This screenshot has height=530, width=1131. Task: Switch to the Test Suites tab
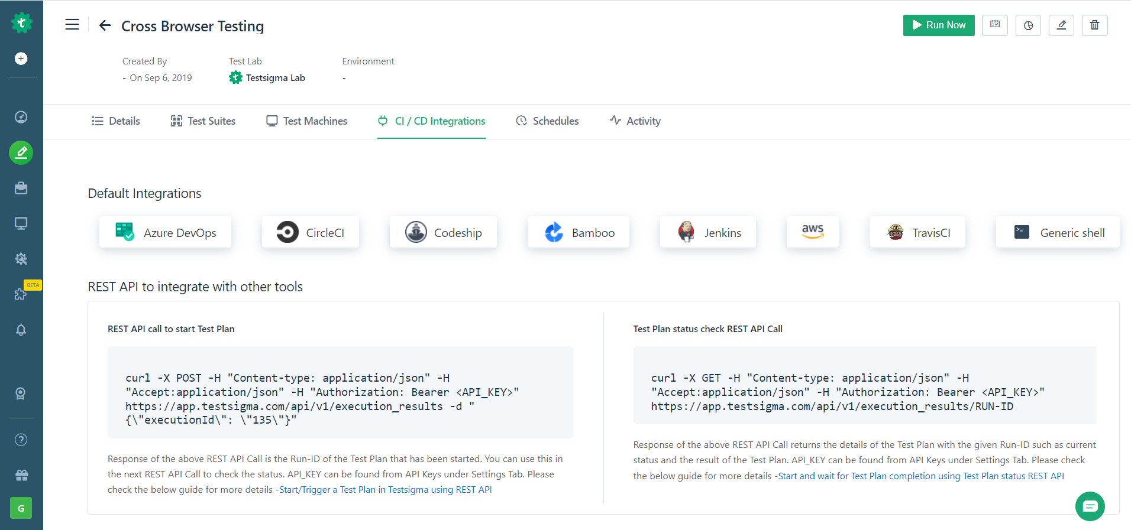[203, 121]
